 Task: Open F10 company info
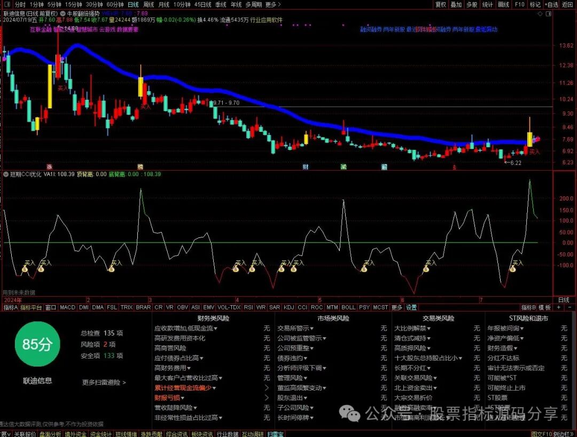[520, 4]
